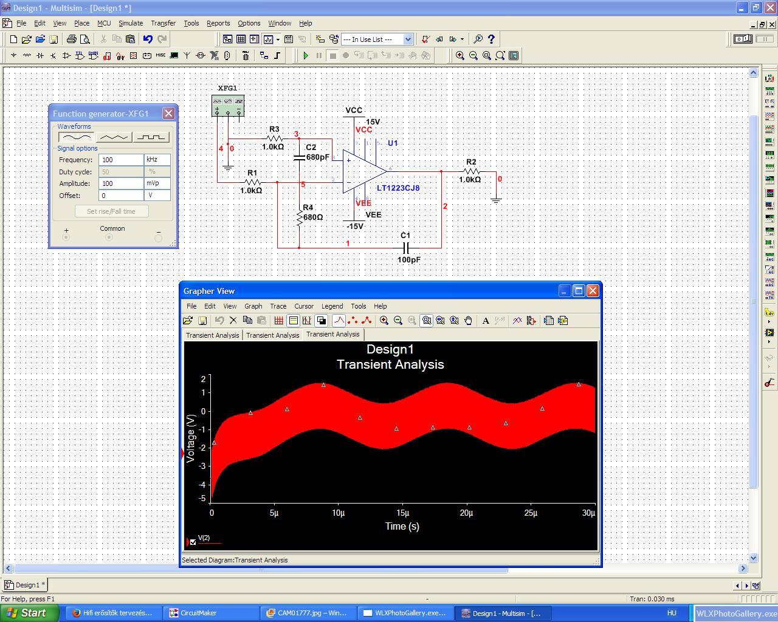Open the Windows Start button

click(29, 613)
